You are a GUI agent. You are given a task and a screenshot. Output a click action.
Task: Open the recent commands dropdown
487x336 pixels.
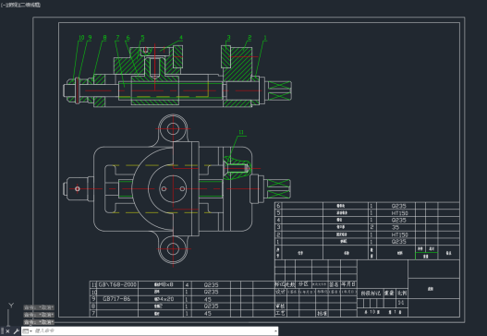(x=28, y=331)
